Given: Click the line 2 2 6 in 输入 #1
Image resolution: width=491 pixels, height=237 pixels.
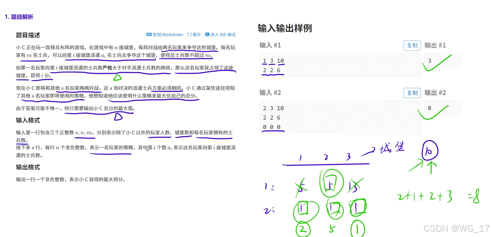Looking at the screenshot, I should pyautogui.click(x=271, y=70).
